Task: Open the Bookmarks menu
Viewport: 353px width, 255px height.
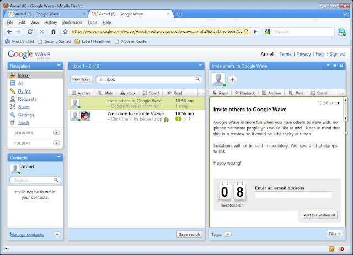Action: coord(72,22)
